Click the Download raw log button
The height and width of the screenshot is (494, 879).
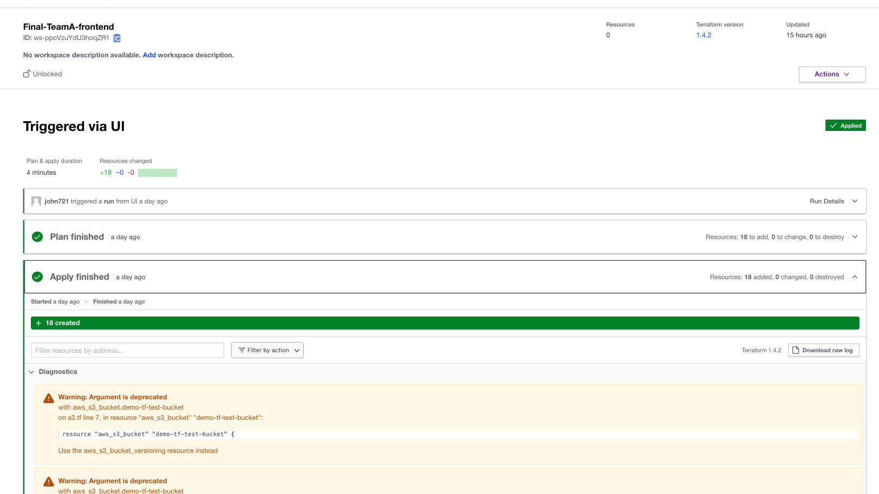click(823, 350)
